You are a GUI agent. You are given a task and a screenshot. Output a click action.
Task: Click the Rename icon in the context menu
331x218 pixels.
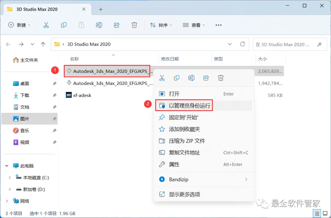(191, 78)
